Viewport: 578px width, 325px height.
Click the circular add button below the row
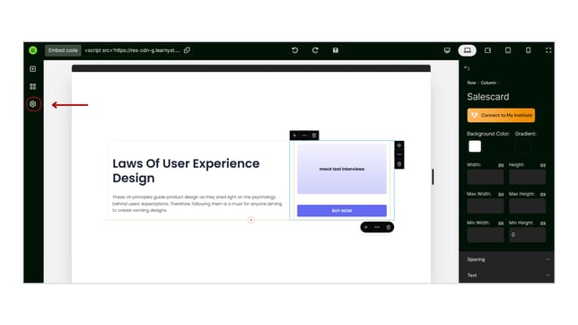coord(251,220)
